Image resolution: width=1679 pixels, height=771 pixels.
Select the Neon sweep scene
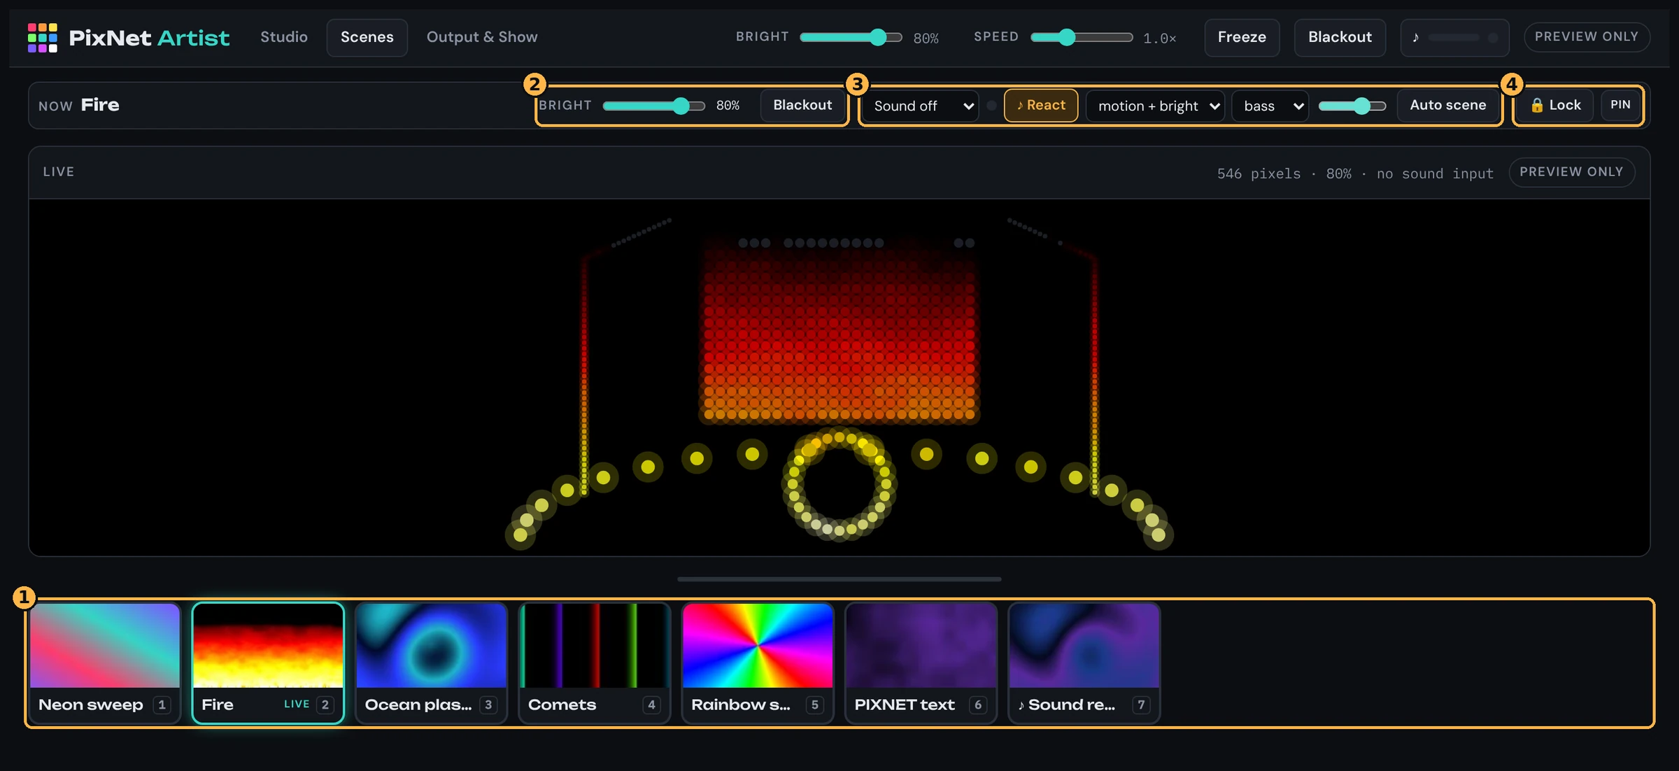click(105, 663)
